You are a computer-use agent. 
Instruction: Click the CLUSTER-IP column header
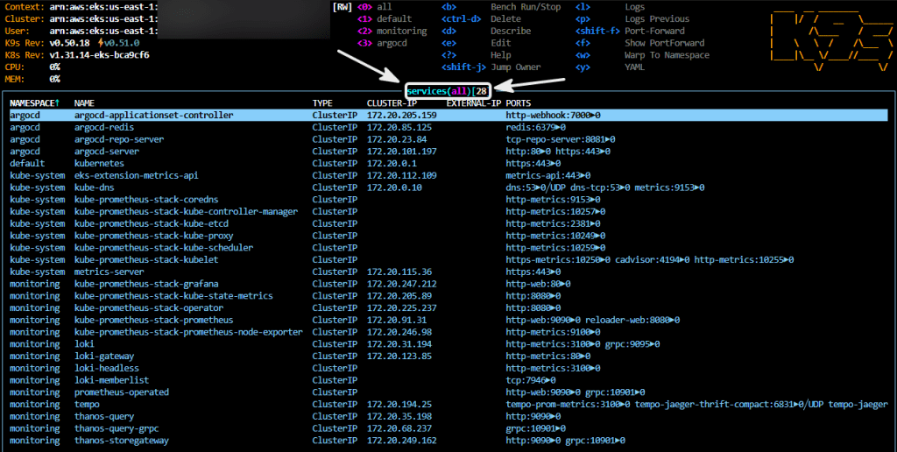tap(392, 103)
